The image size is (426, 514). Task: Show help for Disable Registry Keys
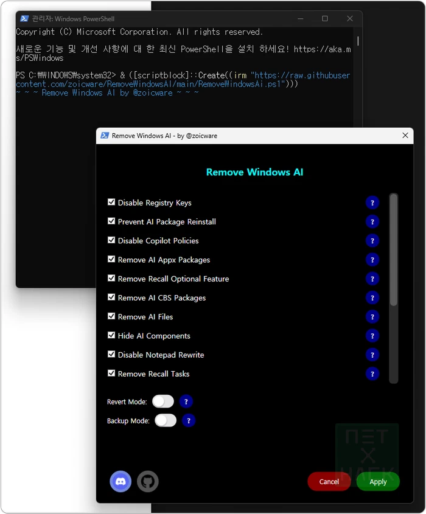point(372,203)
